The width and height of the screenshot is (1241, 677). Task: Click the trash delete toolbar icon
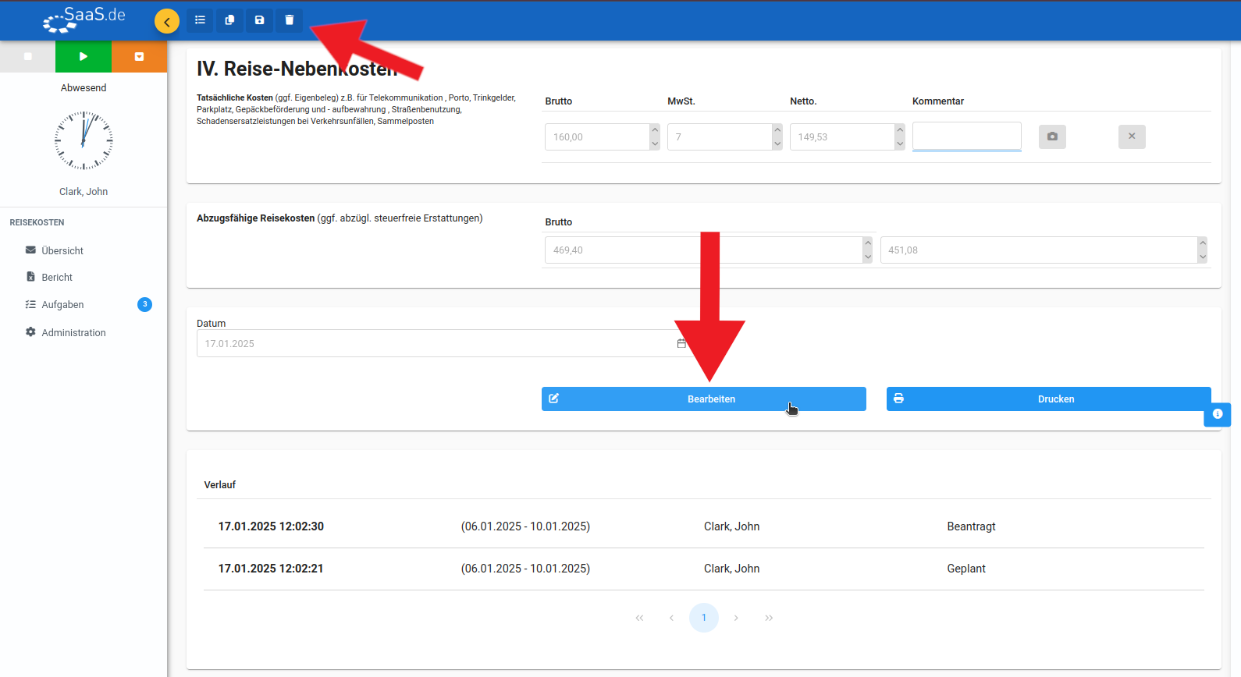pos(289,20)
